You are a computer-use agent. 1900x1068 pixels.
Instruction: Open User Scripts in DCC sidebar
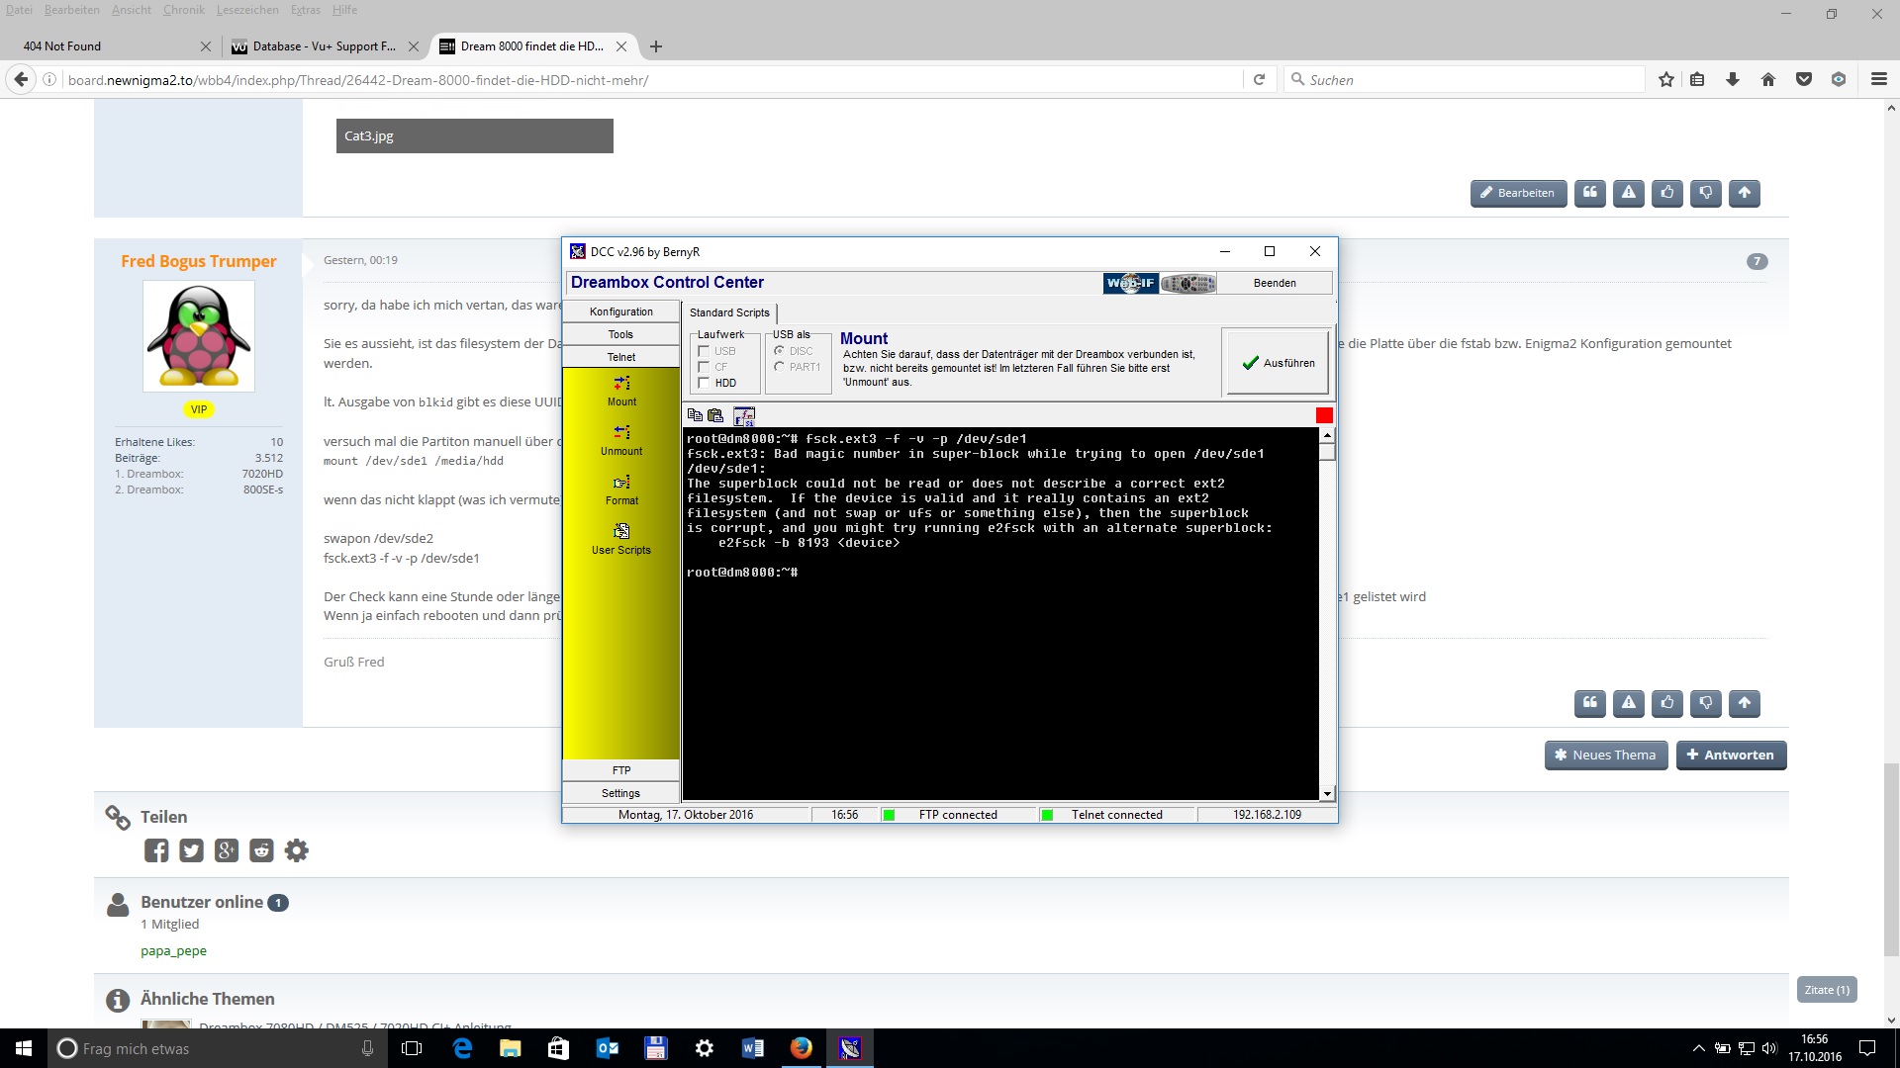point(621,539)
